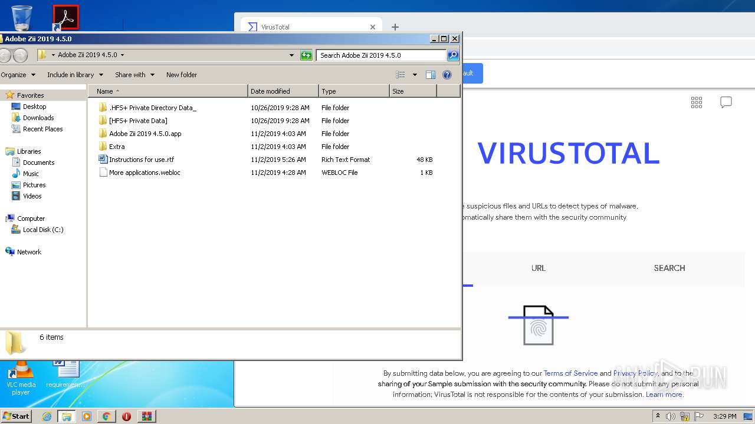Switch to VirusTotal SEARCH tab
The width and height of the screenshot is (755, 424).
click(669, 268)
